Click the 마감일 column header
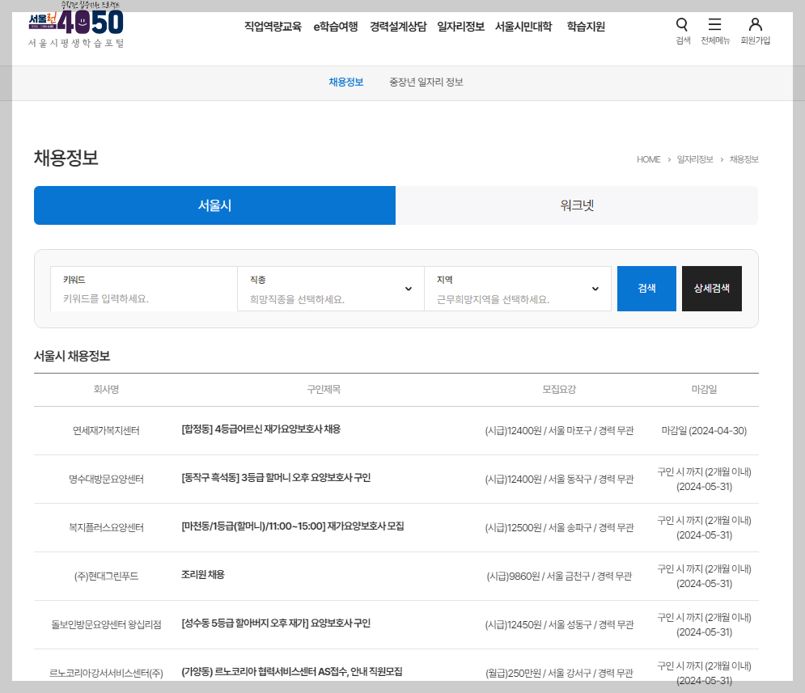 pos(704,389)
